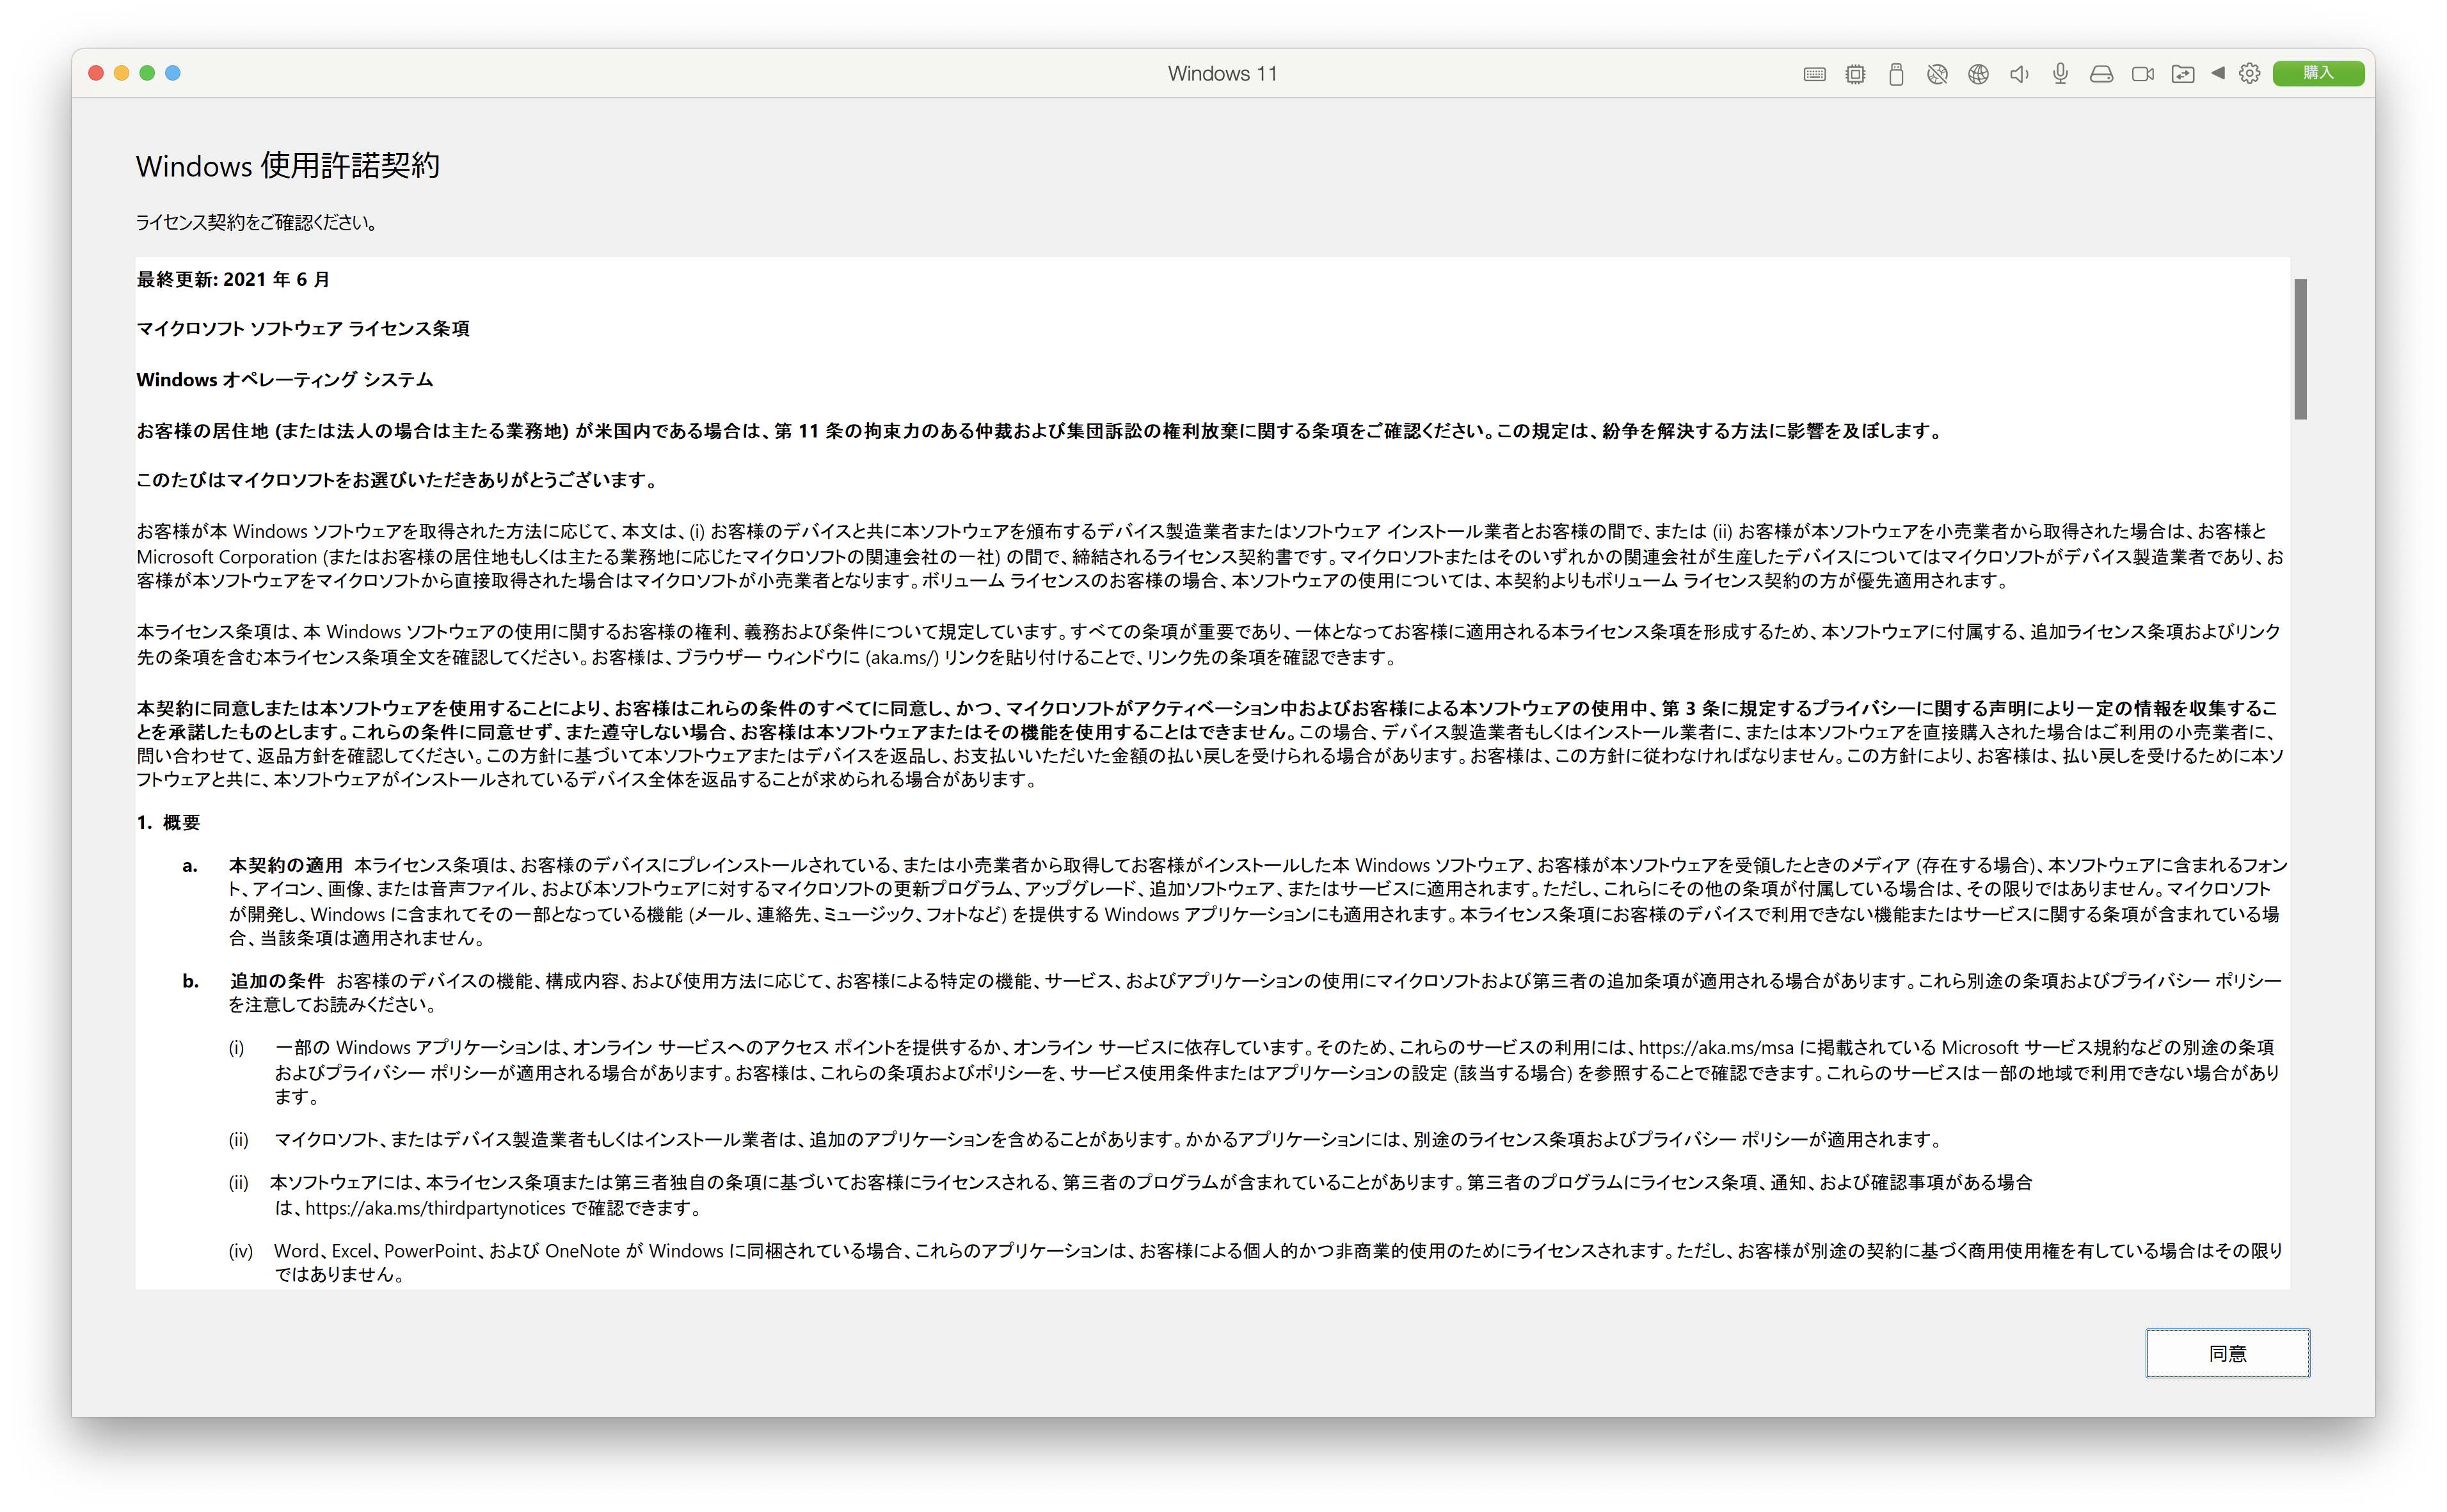Open the network globe icon
The image size is (2447, 1512).
pyautogui.click(x=1978, y=74)
